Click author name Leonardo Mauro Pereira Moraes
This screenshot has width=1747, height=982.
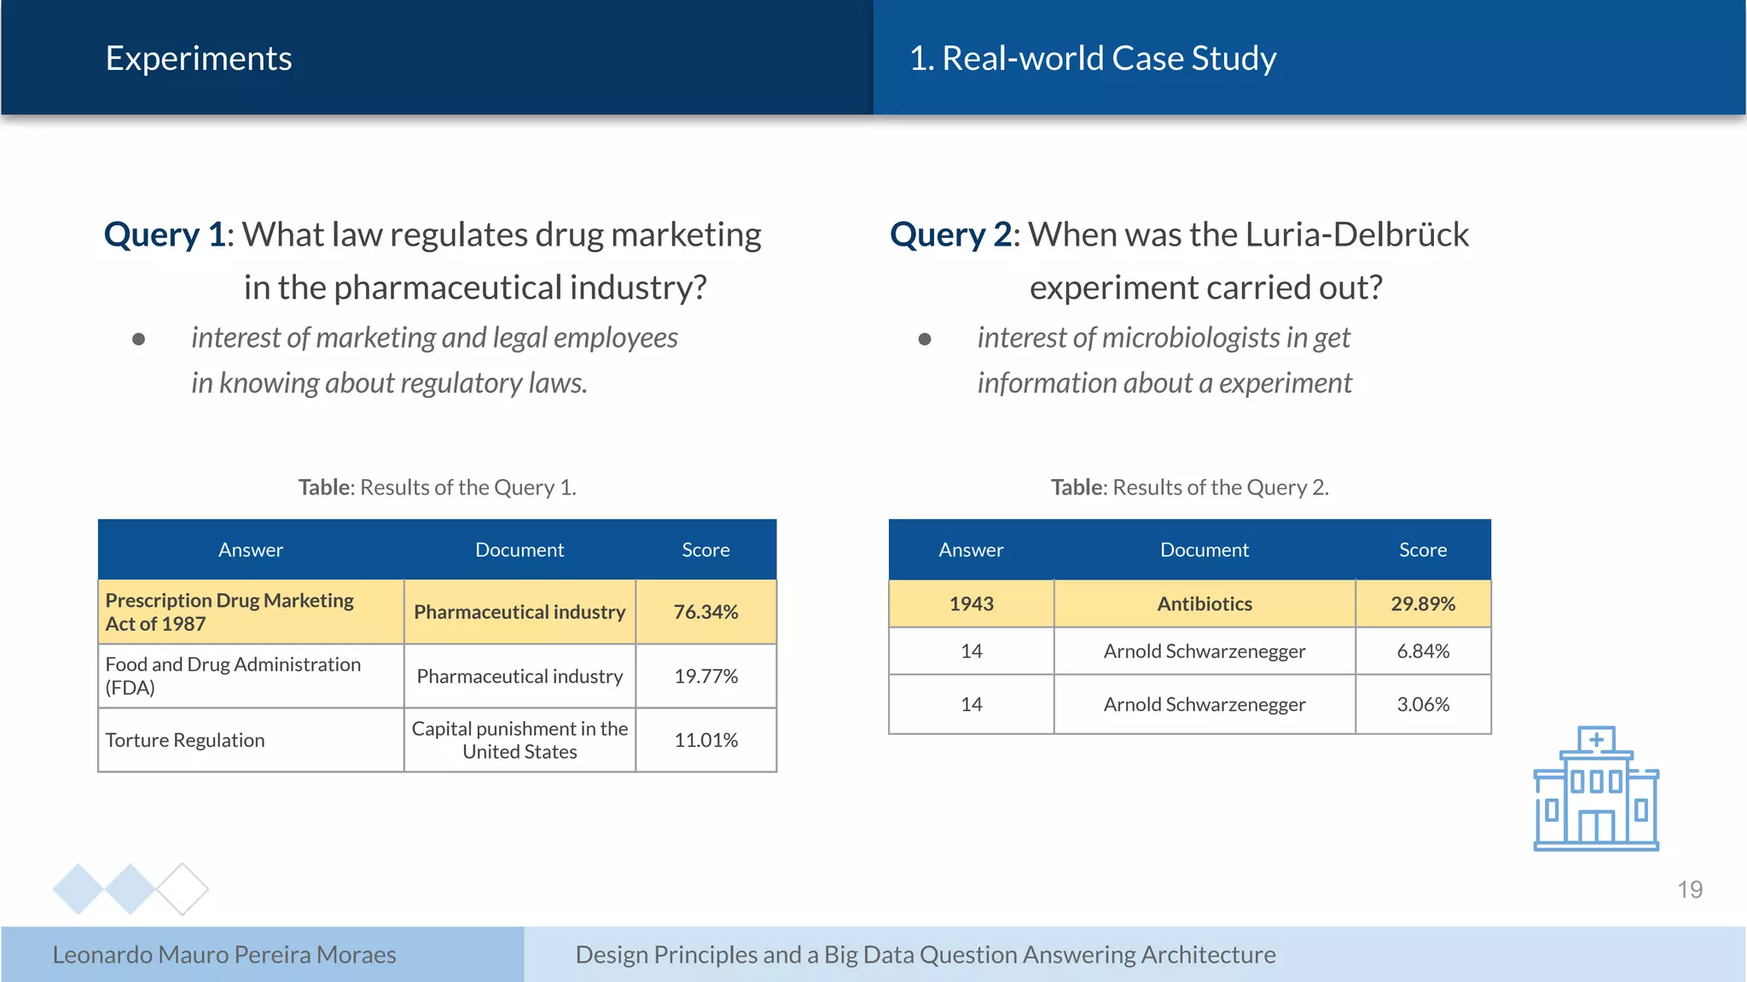tap(224, 955)
